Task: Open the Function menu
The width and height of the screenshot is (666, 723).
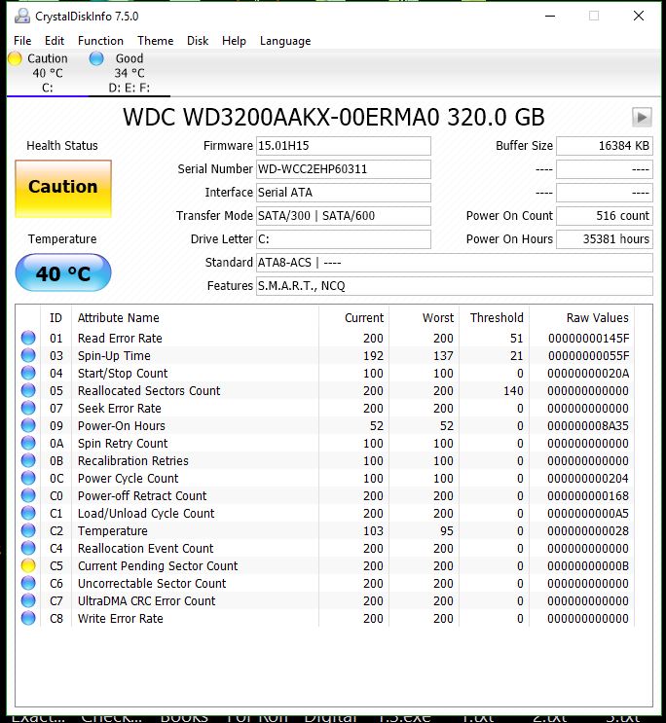Action: click(100, 41)
